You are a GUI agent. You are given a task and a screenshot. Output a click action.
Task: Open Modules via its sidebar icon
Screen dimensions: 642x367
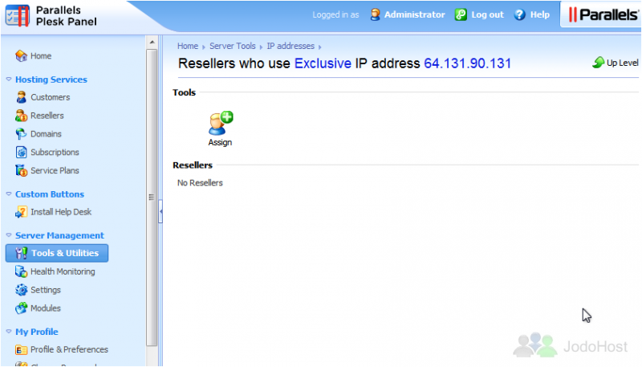(x=22, y=308)
